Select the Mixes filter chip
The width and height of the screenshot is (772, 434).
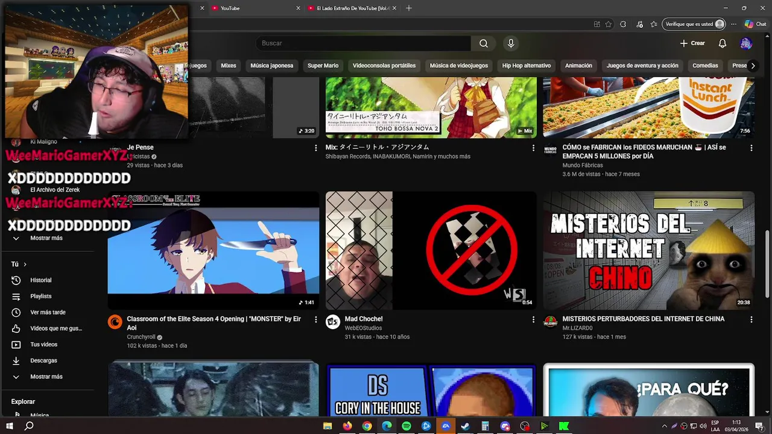[229, 66]
